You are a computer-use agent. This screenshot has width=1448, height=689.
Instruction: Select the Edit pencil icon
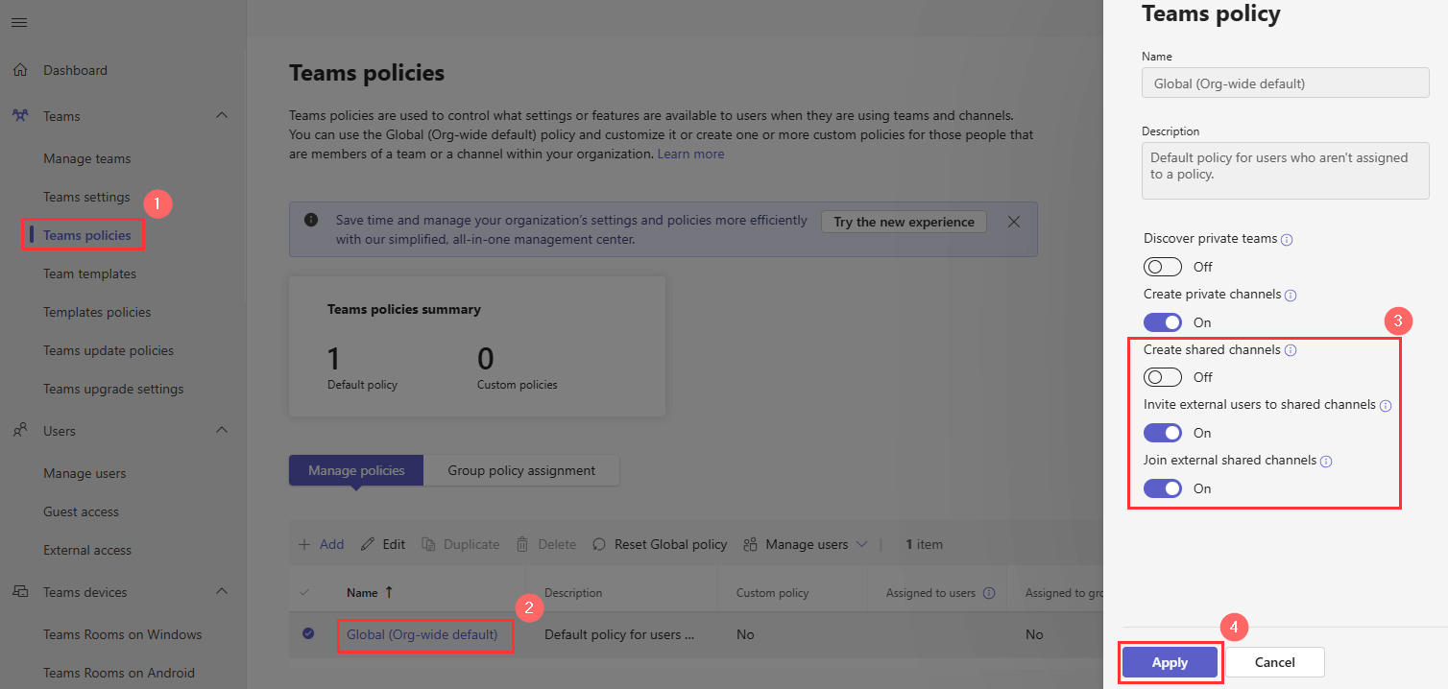pos(366,543)
